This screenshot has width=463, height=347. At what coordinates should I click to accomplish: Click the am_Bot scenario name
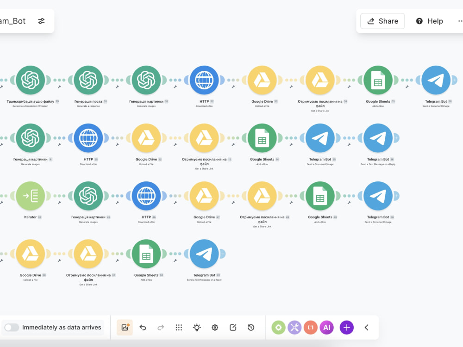click(13, 21)
